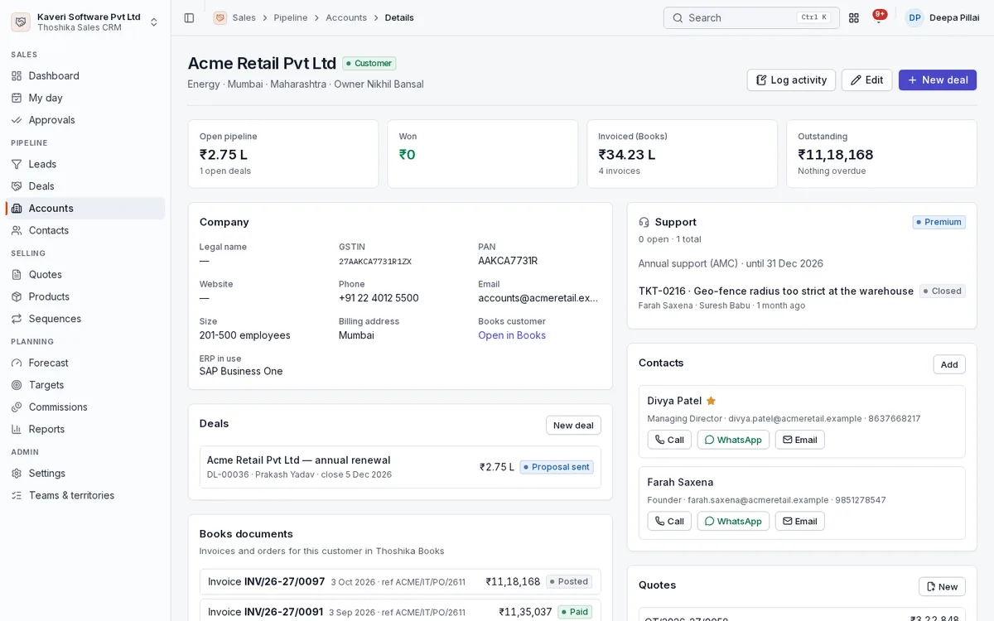Viewport: 994px width, 621px height.
Task: Click the Sales breadcrumb shield icon
Action: 220,17
